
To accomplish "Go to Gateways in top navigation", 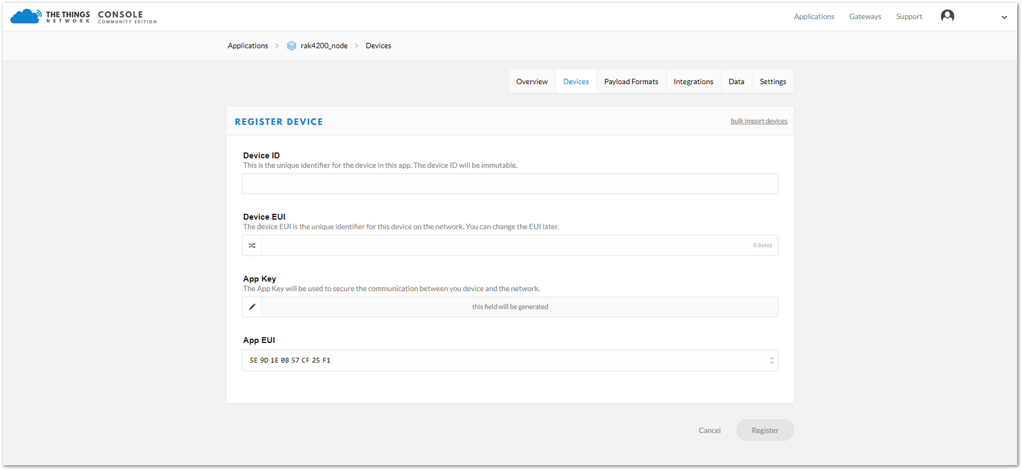I will coord(865,16).
